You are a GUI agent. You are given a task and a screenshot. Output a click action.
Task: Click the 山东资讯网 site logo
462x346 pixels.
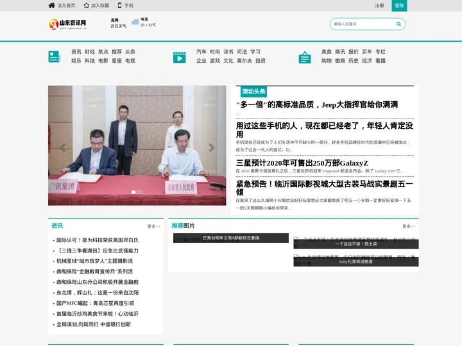(x=67, y=24)
